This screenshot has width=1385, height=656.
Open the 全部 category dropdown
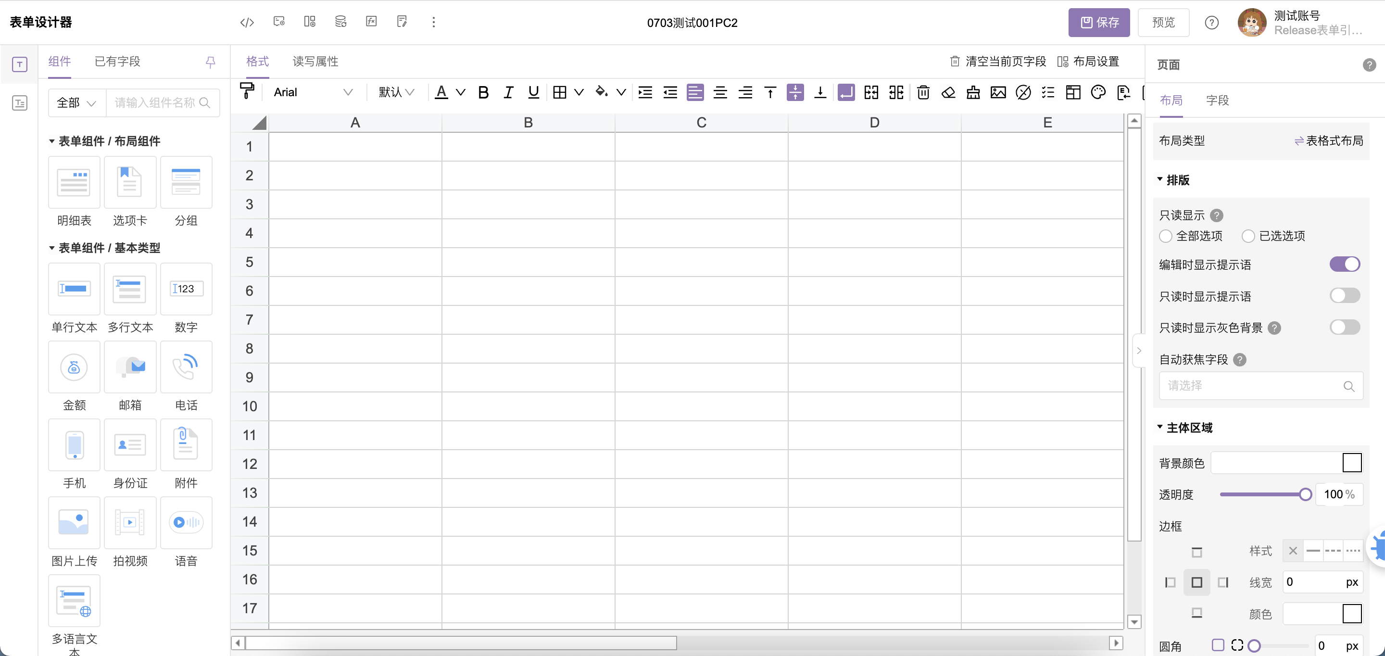pos(76,103)
